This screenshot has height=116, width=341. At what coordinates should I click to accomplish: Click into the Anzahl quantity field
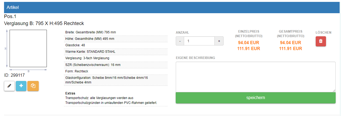pos(199,41)
